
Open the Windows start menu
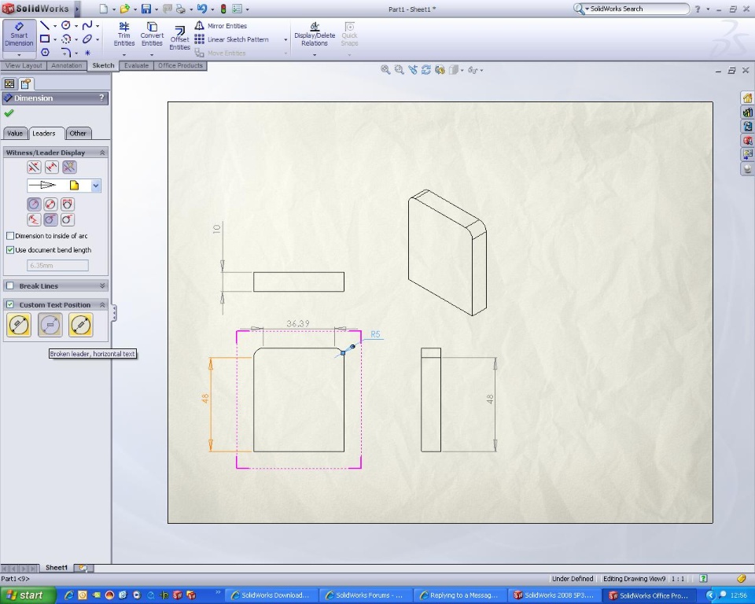[28, 595]
